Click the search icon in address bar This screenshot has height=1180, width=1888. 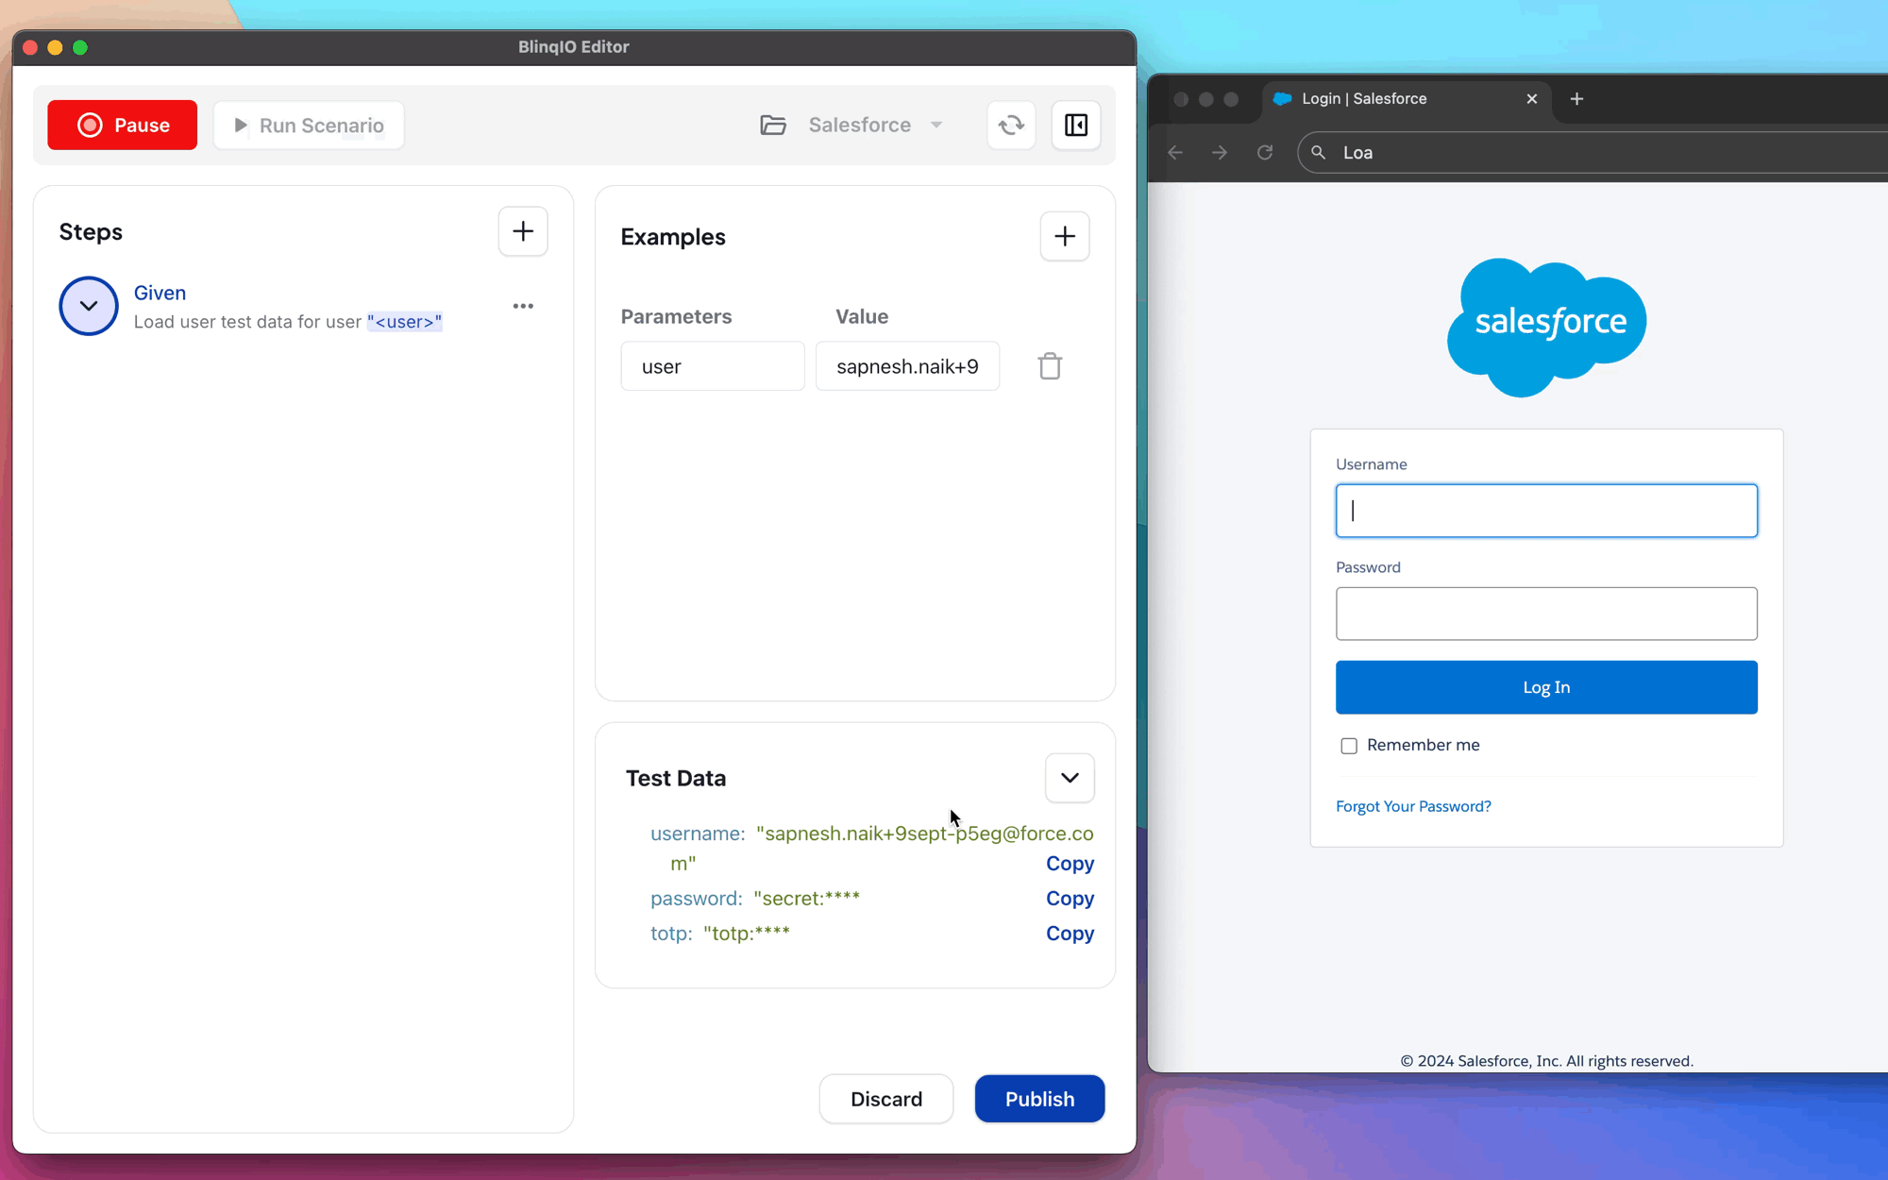1319,153
